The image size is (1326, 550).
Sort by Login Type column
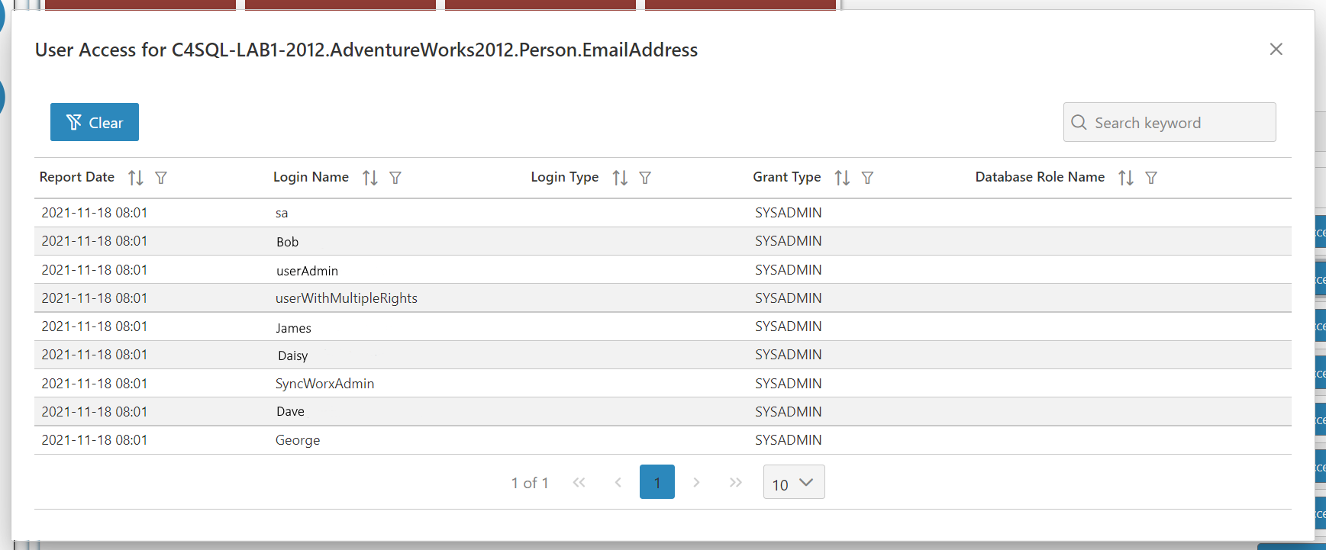[x=620, y=178]
